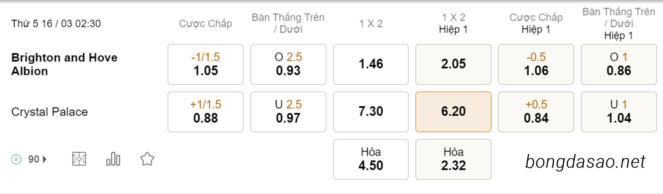This screenshot has width=663, height=194.
Task: Select Brighton first-half win odds 2.05
Action: (x=453, y=64)
